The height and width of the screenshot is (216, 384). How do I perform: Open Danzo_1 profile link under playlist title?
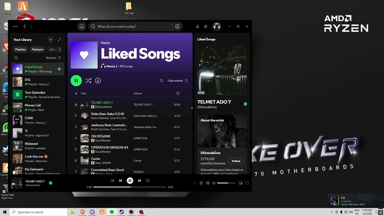(x=112, y=66)
